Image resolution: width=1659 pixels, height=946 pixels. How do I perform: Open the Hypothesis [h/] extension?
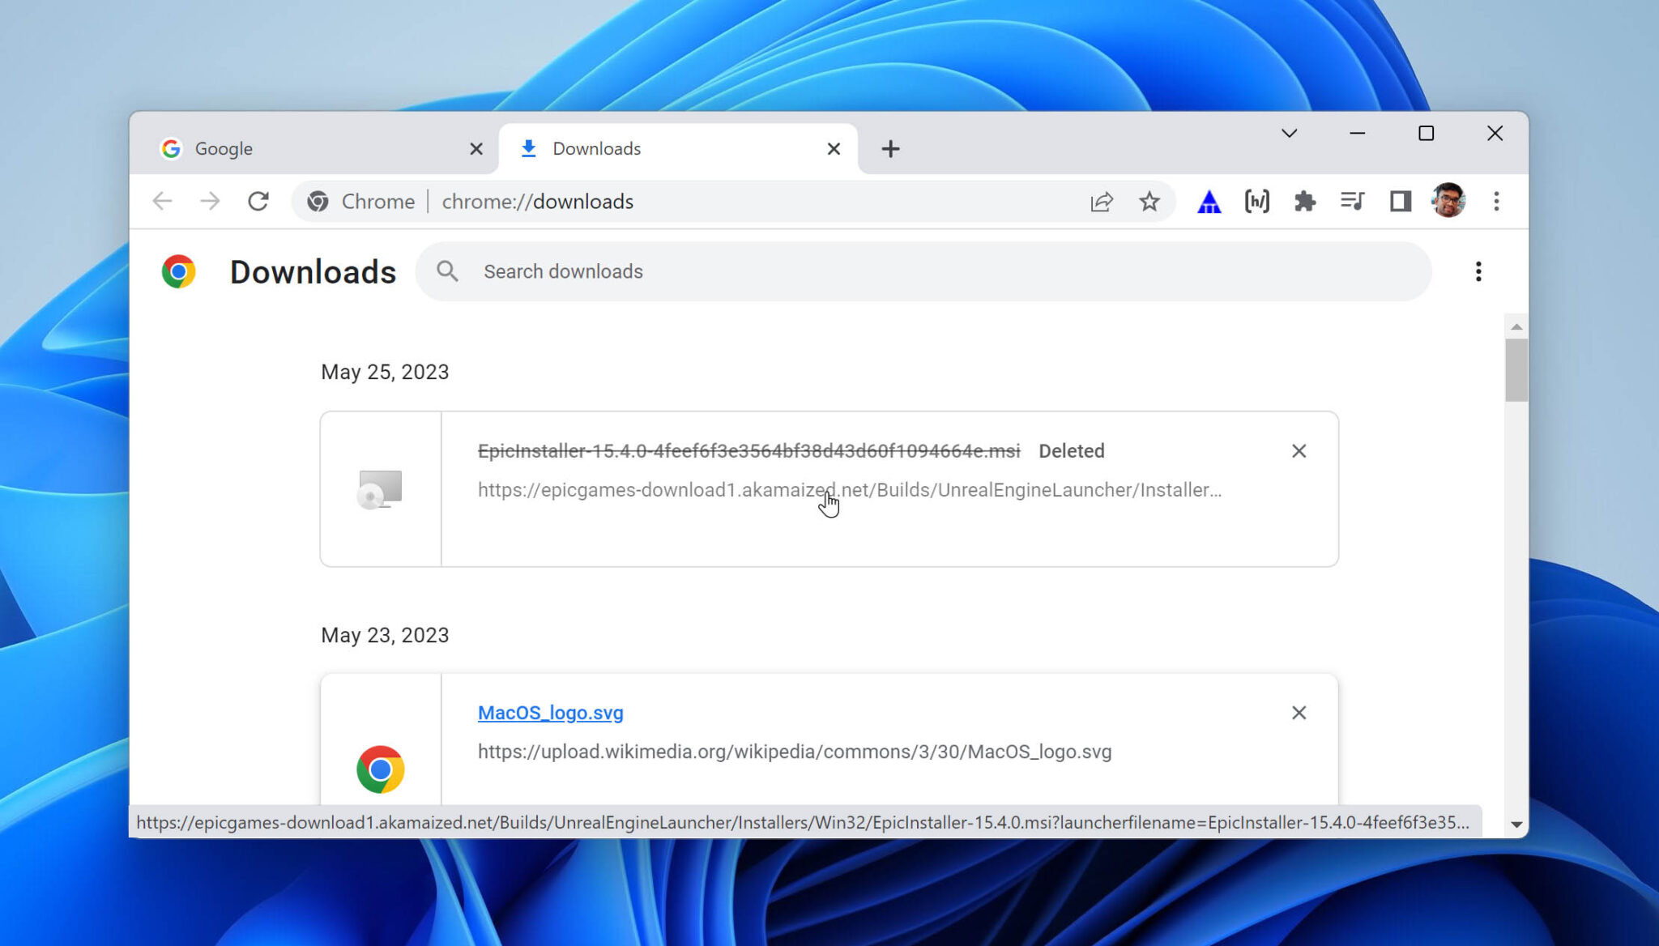pos(1257,201)
